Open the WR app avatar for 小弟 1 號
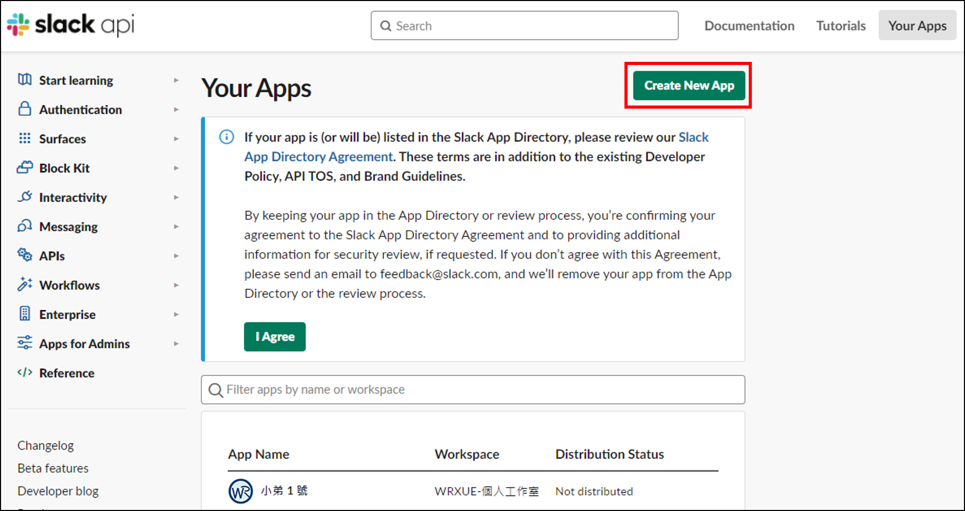Image resolution: width=965 pixels, height=511 pixels. pyautogui.click(x=240, y=491)
